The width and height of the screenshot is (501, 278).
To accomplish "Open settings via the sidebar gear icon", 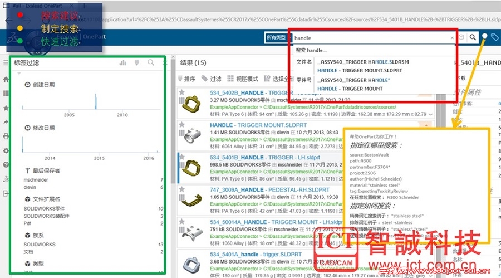I will [6, 150].
